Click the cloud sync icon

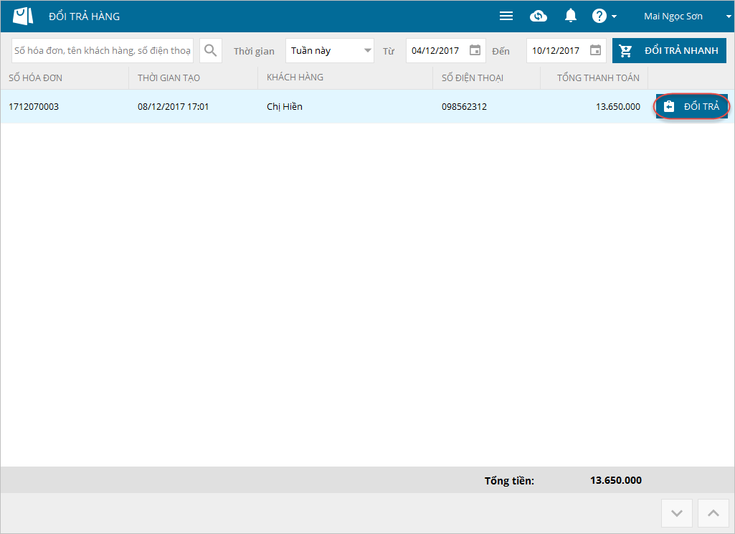coord(538,16)
